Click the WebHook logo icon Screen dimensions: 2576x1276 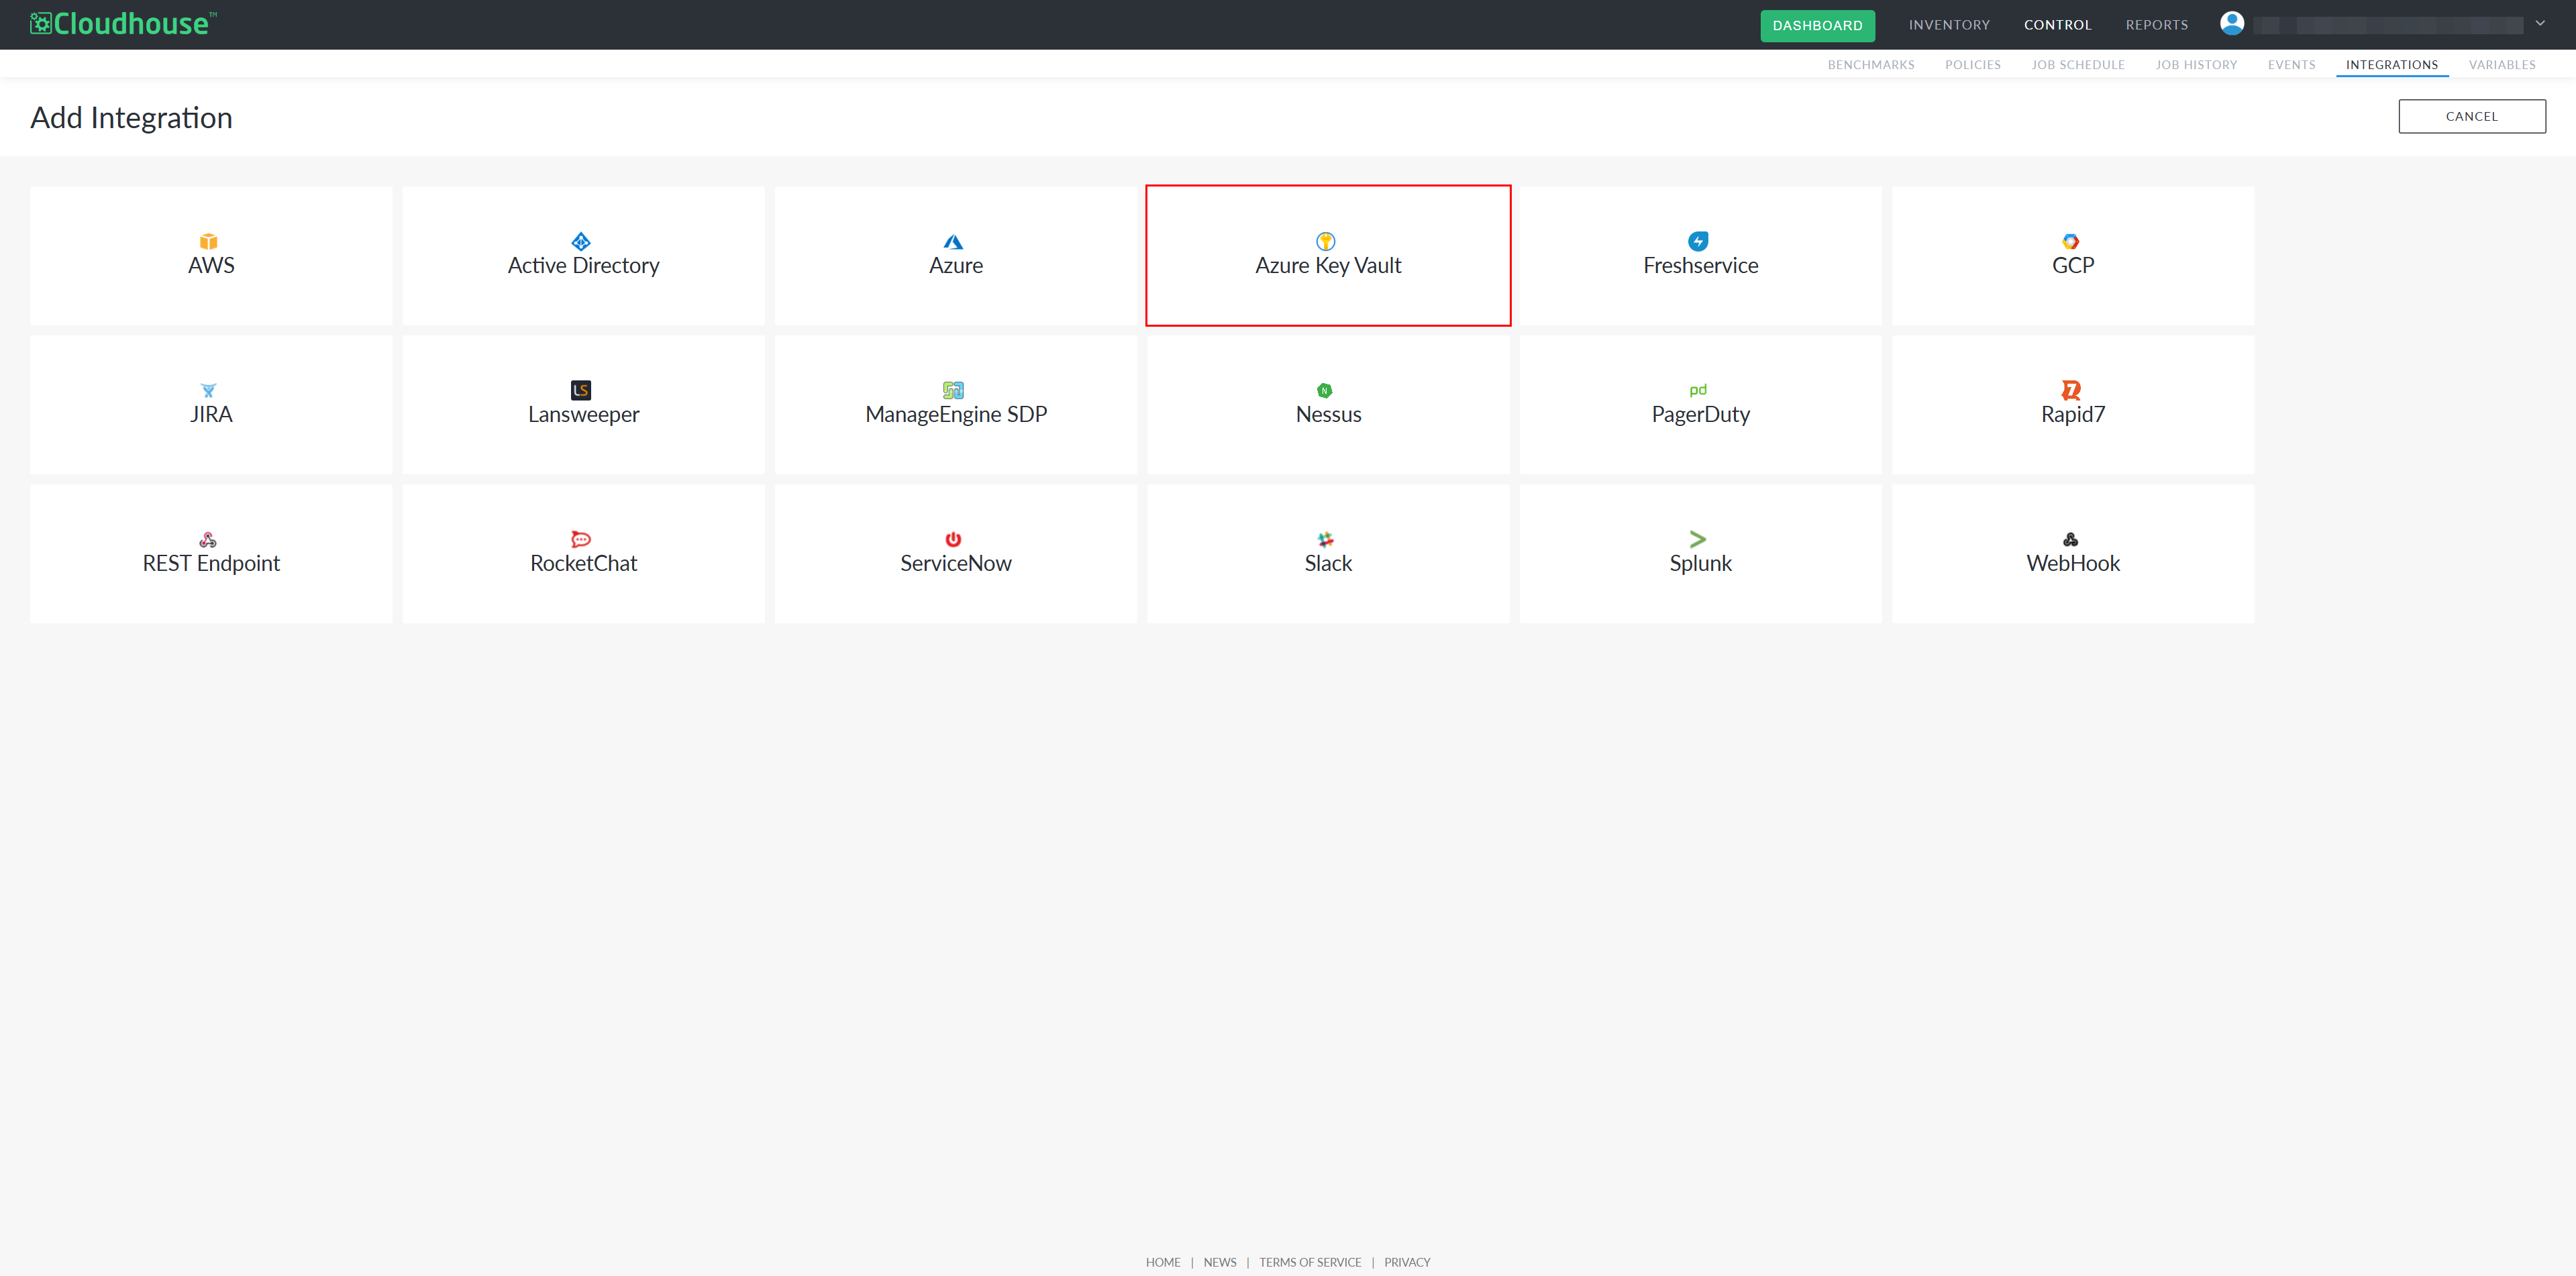point(2071,540)
